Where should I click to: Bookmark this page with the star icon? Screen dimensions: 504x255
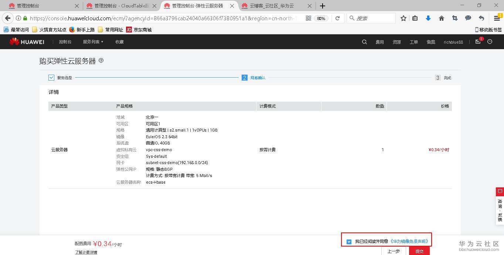pyautogui.click(x=403, y=18)
